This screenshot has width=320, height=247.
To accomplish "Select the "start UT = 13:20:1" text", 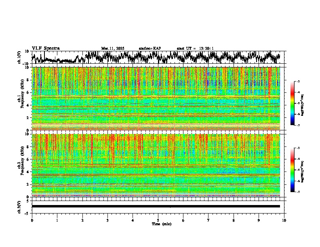I will 195,48.
